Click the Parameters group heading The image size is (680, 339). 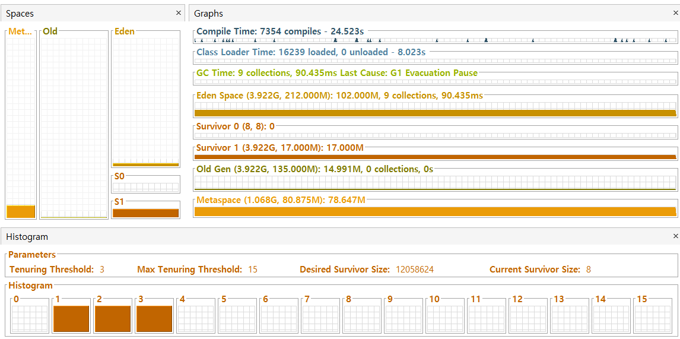pos(32,255)
